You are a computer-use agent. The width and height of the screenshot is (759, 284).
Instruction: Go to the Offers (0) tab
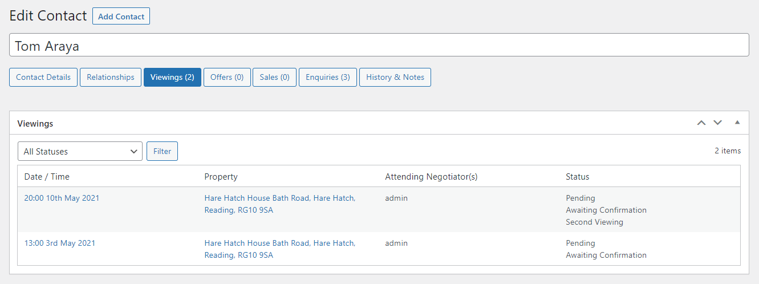(x=227, y=77)
